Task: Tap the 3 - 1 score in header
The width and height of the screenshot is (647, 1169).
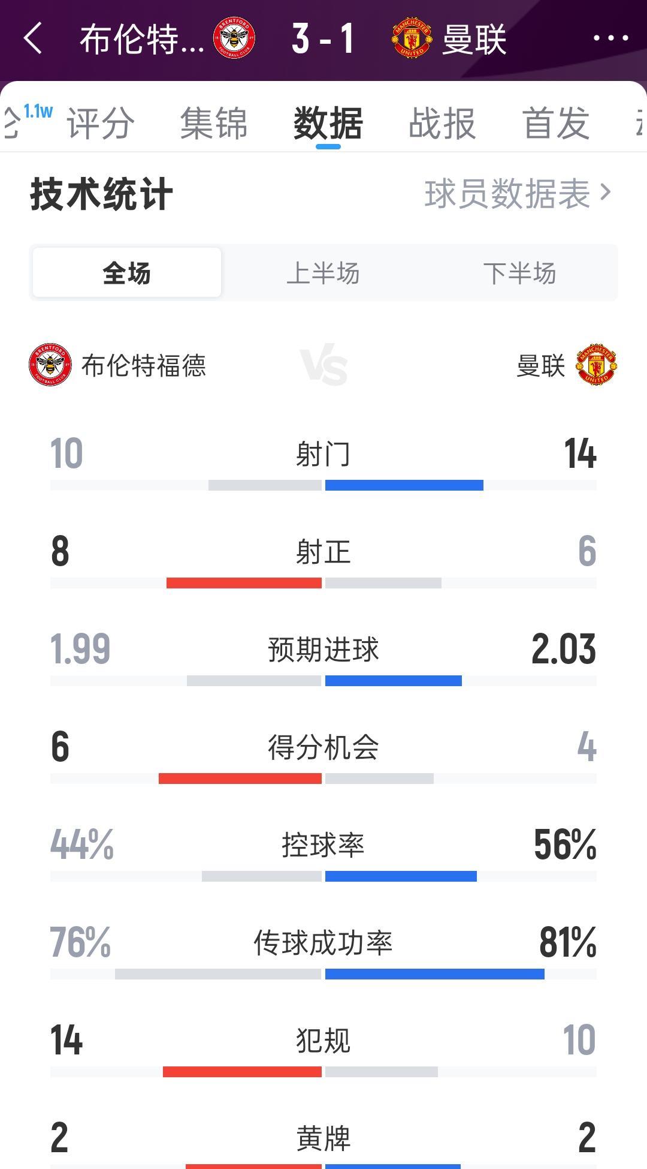Action: point(323,38)
